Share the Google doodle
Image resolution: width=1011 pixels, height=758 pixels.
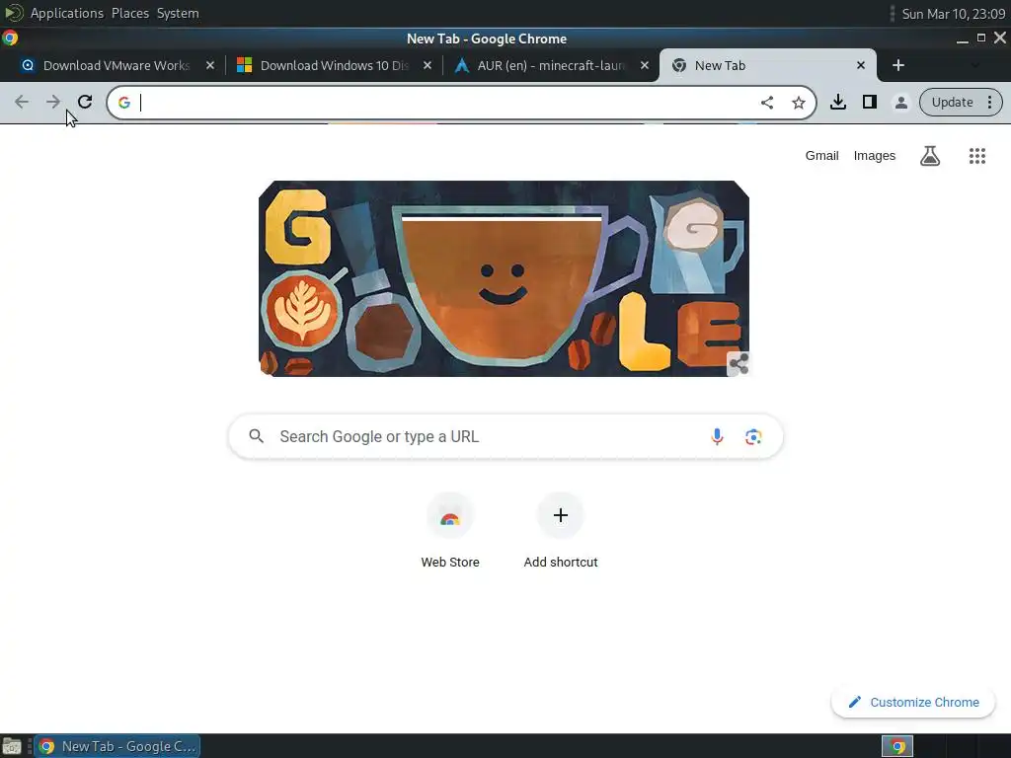[739, 363]
